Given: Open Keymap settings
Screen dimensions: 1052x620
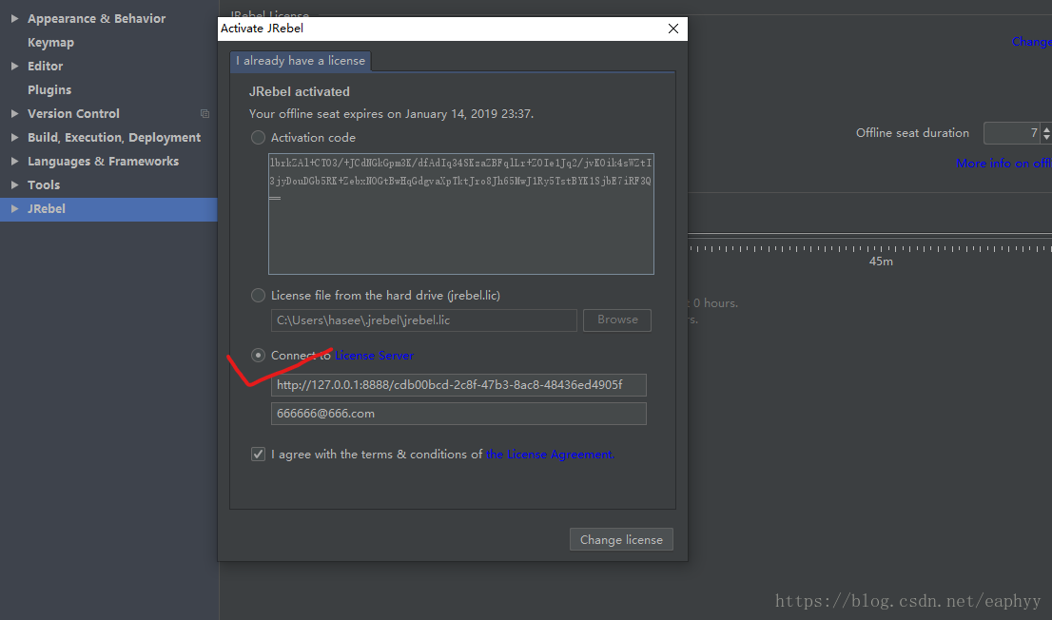Looking at the screenshot, I should click(x=51, y=42).
